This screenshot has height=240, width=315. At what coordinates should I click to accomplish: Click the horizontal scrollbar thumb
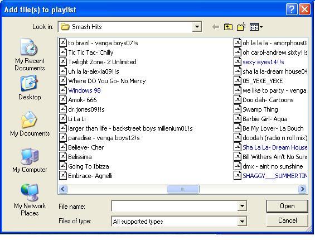pos(183,189)
